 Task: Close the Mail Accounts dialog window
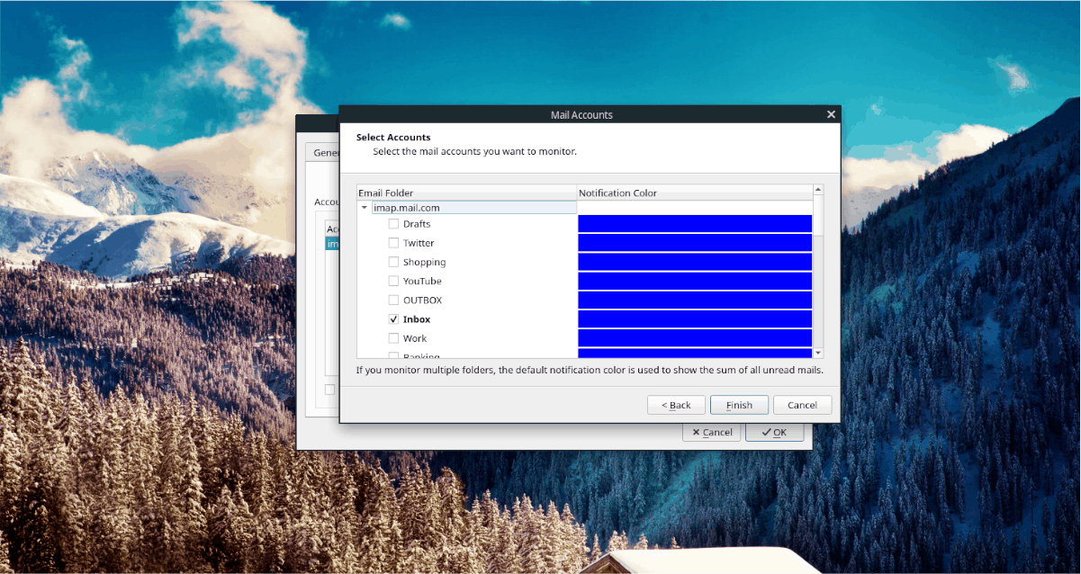click(x=831, y=114)
